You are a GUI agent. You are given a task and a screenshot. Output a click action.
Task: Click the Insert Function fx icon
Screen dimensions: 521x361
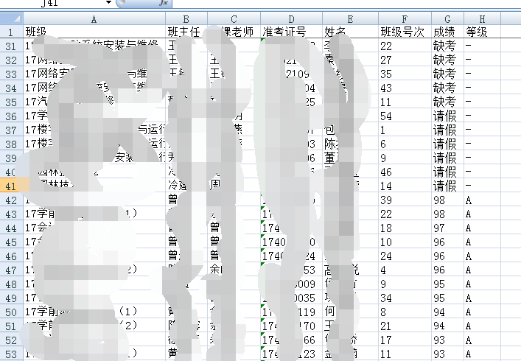tap(163, 3)
